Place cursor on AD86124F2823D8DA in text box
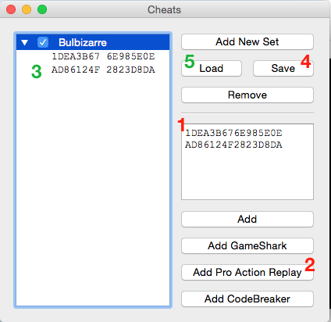The width and height of the screenshot is (331, 322). click(x=233, y=145)
